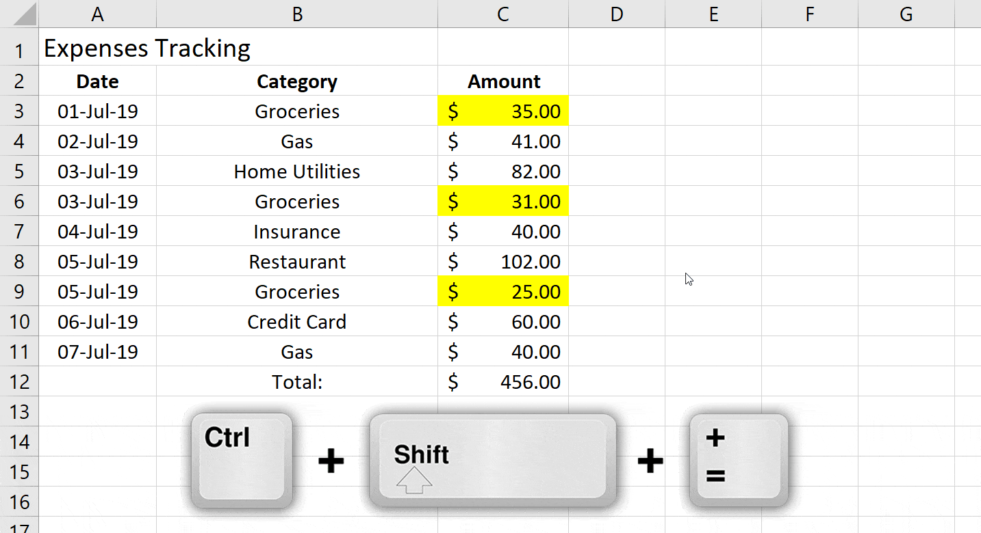
Task: Select the Date header cell
Action: 97,81
